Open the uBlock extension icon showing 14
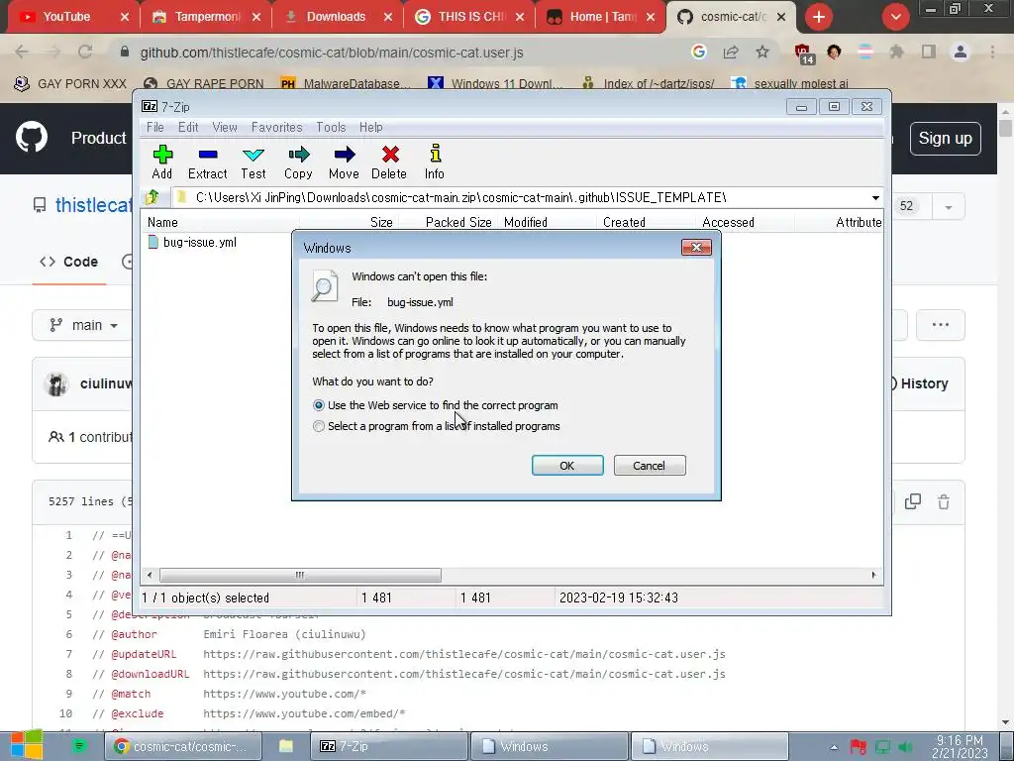The width and height of the screenshot is (1014, 761). pyautogui.click(x=803, y=54)
